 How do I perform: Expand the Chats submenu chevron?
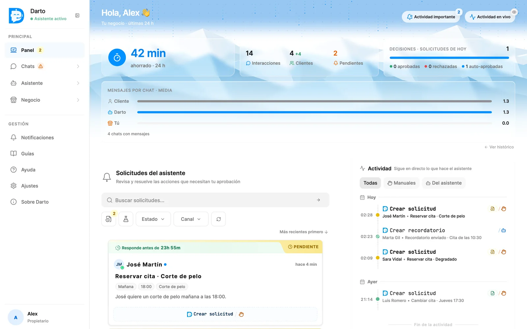(78, 66)
